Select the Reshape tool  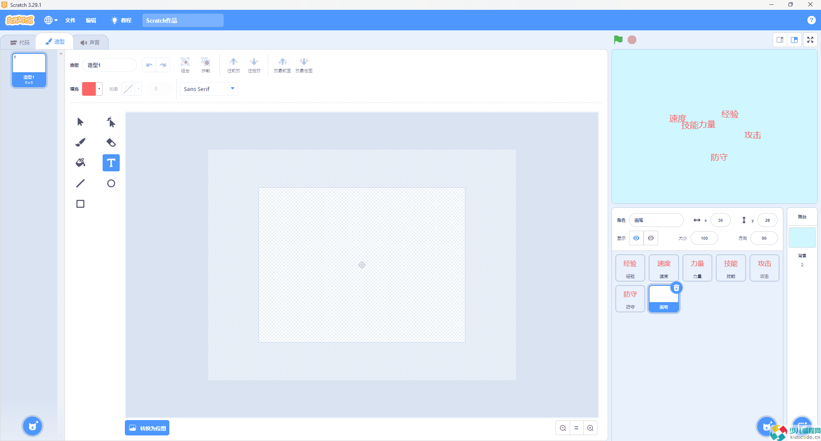pyautogui.click(x=111, y=122)
